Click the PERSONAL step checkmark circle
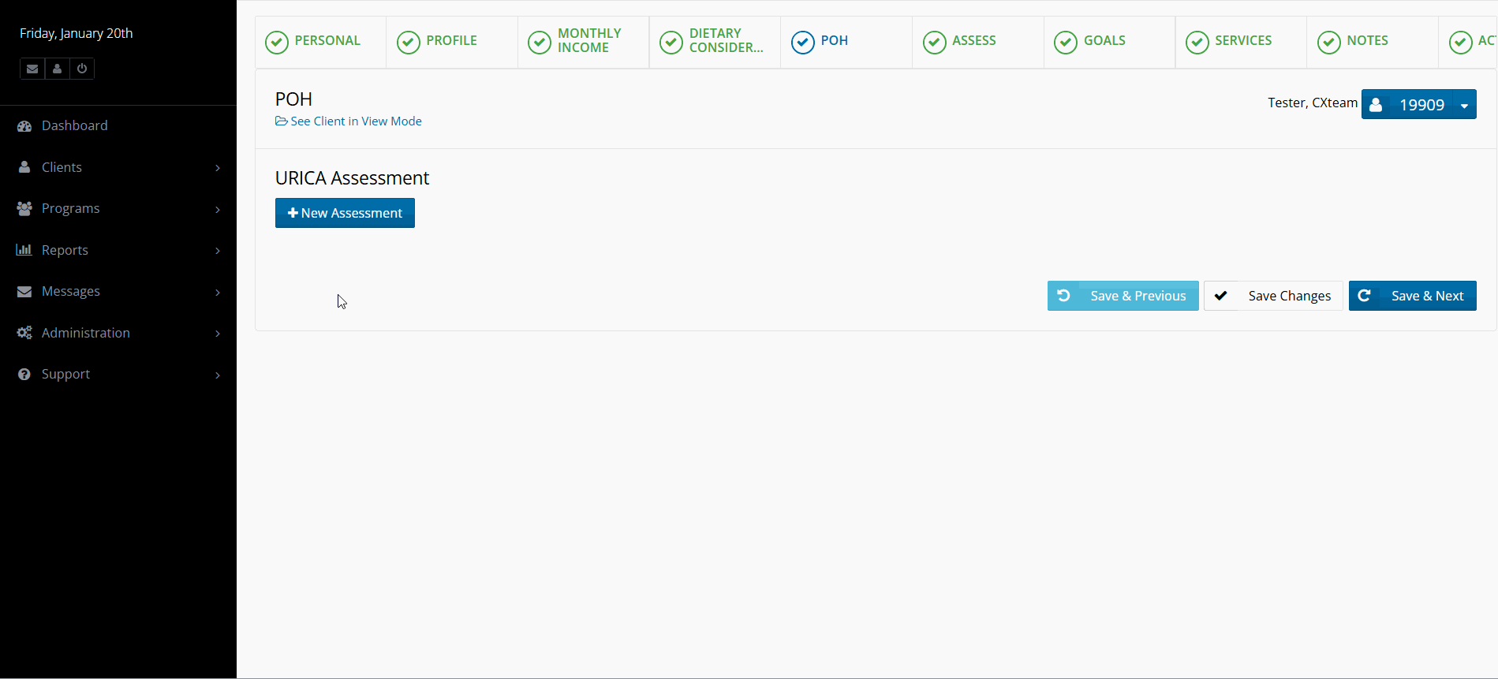 coord(277,42)
